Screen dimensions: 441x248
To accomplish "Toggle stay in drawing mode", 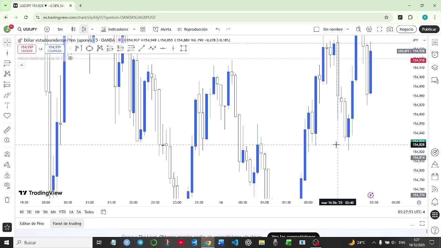I will tap(7, 165).
